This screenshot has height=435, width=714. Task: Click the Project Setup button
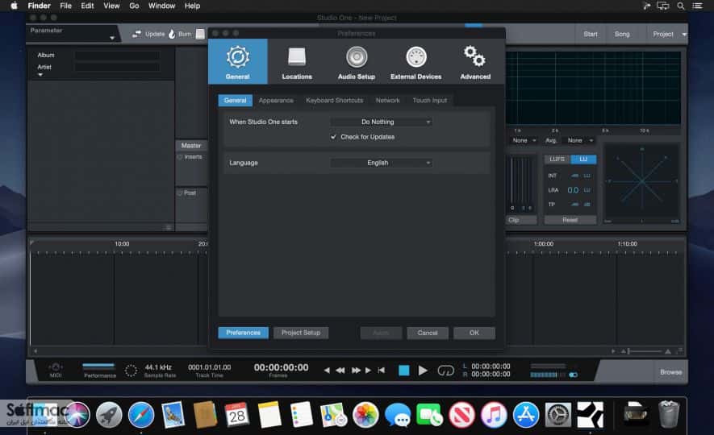[301, 333]
